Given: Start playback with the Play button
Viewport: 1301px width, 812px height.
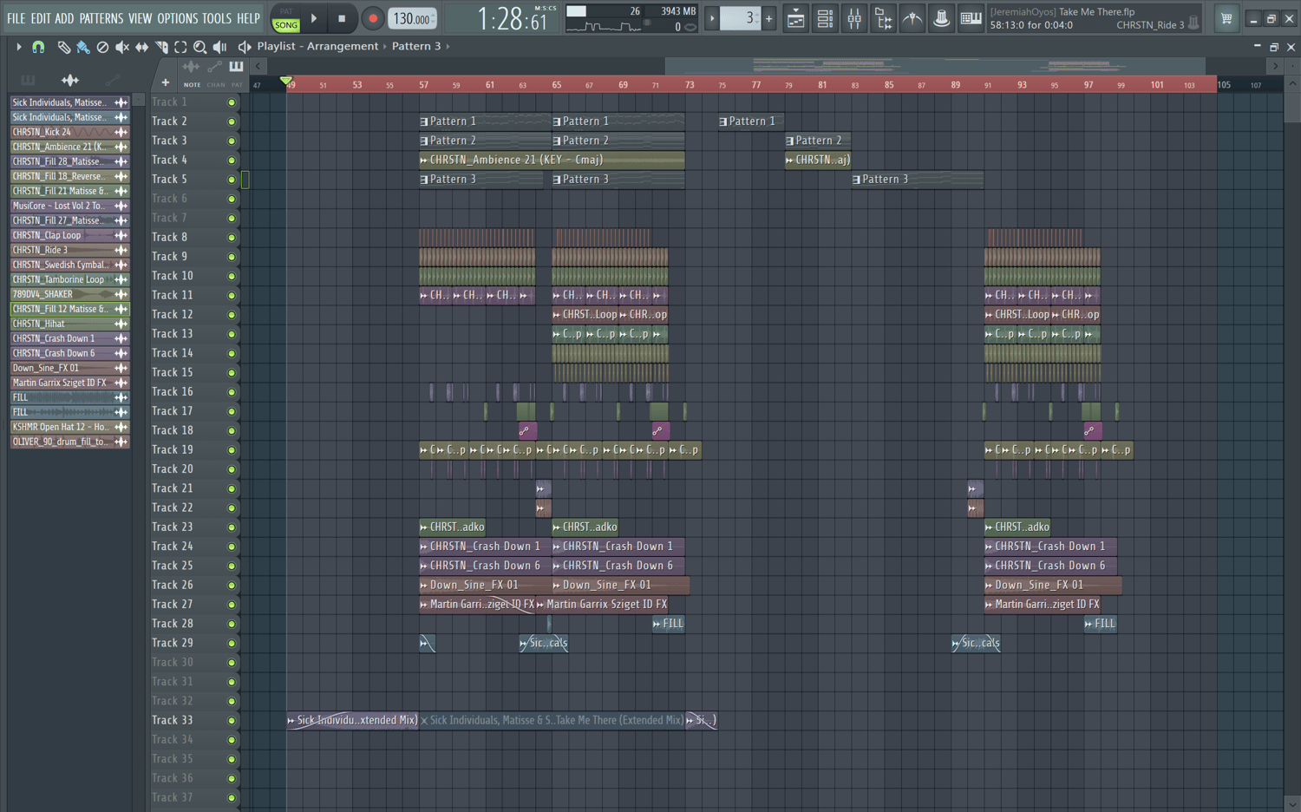Looking at the screenshot, I should point(314,18).
